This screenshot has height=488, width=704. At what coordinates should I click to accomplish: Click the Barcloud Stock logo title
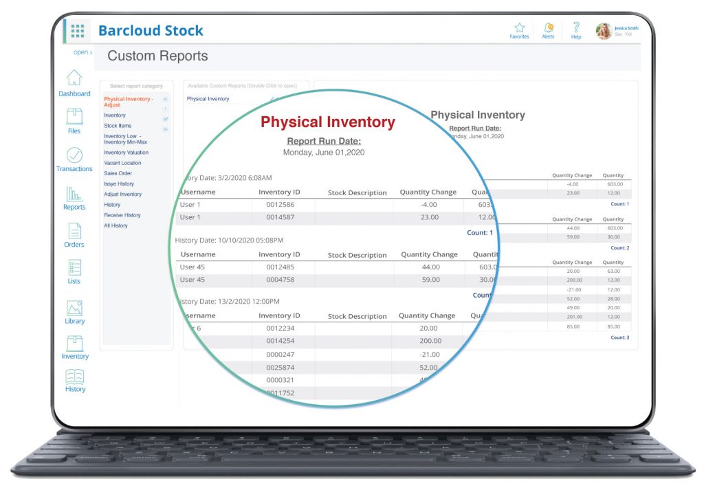(151, 30)
